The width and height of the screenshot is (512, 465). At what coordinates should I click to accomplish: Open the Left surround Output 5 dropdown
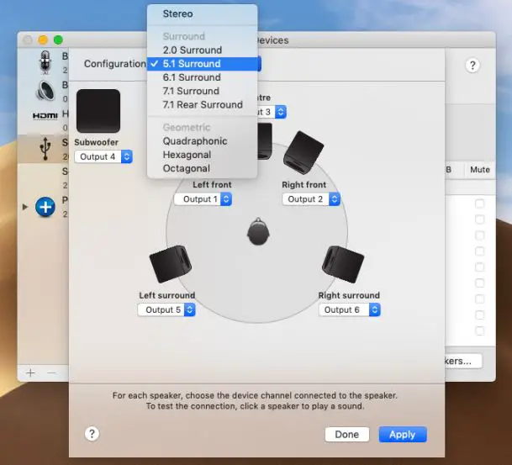click(166, 309)
